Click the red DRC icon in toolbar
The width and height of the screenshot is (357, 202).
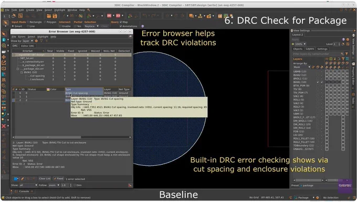pyautogui.click(x=109, y=16)
